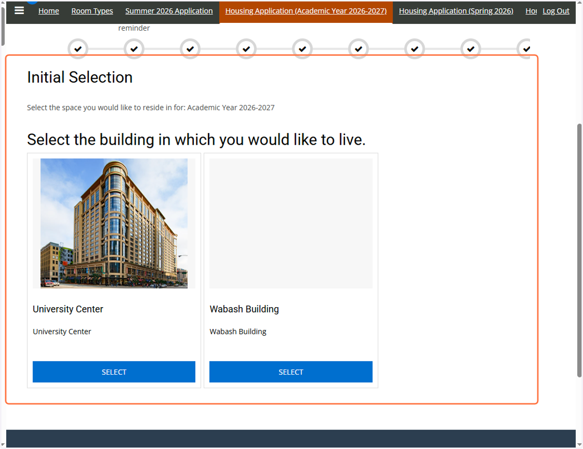The width and height of the screenshot is (583, 449).
Task: Click the University Center building photo
Action: coord(114,223)
